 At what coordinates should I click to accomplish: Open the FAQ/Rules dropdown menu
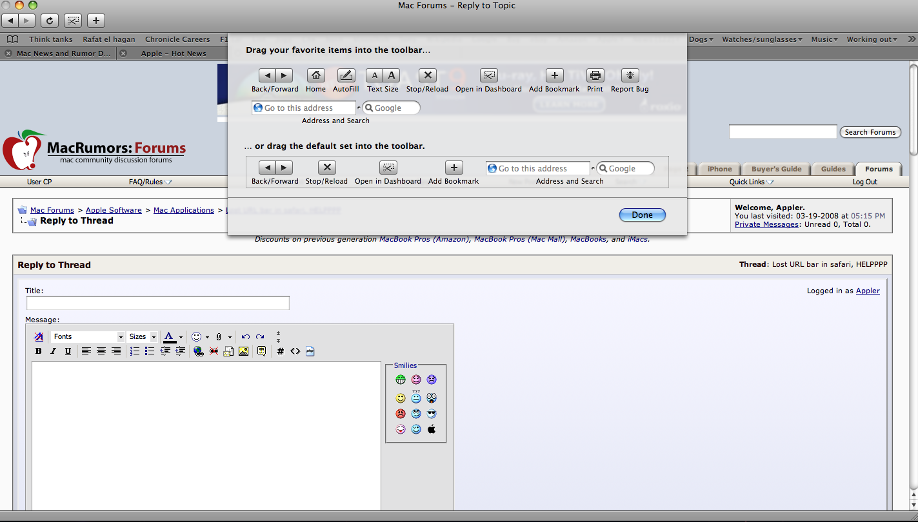(150, 182)
